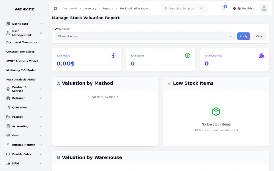Screen dimensions: 274x171
Task: Click the Quotation document icon
Action: point(8,107)
